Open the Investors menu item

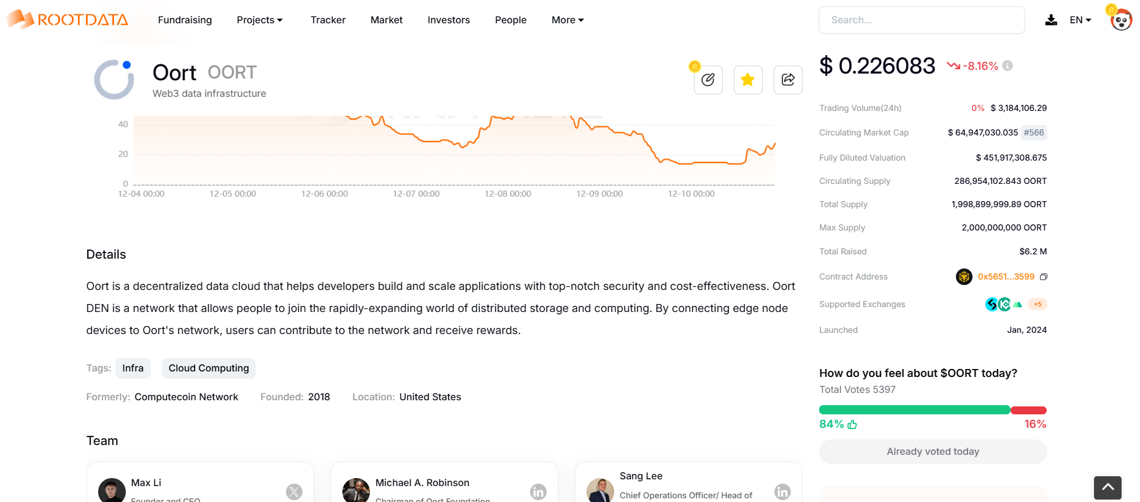[x=449, y=20]
